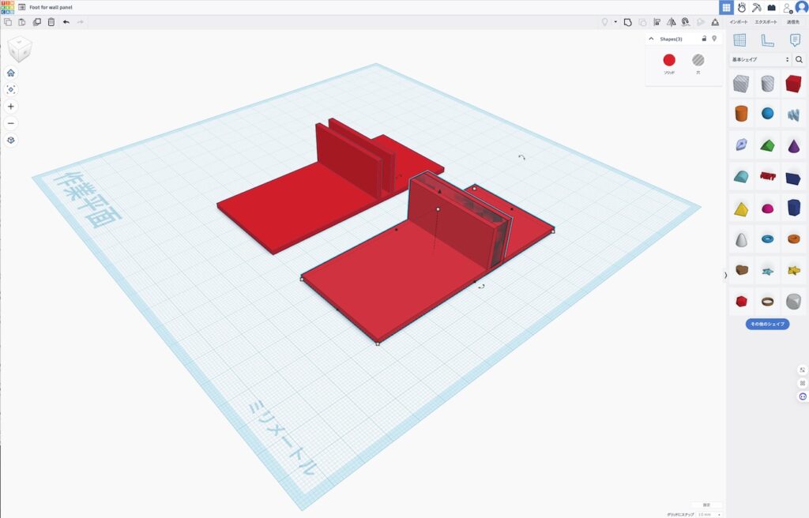This screenshot has height=518, width=809.
Task: Open the 基本シェイプ shape category dropdown
Action: (x=760, y=59)
